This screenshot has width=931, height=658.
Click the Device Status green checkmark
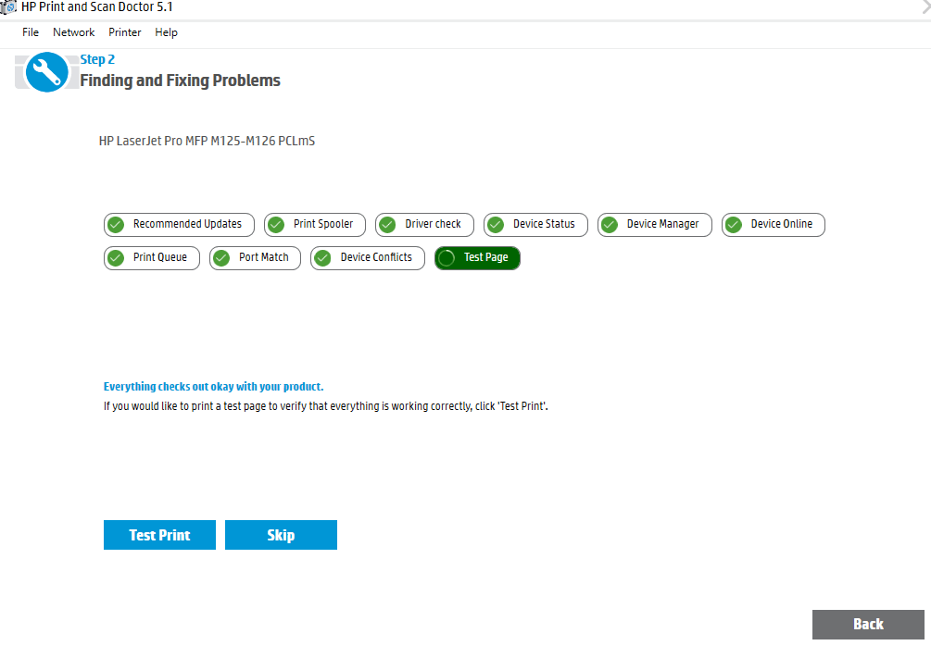(x=496, y=225)
